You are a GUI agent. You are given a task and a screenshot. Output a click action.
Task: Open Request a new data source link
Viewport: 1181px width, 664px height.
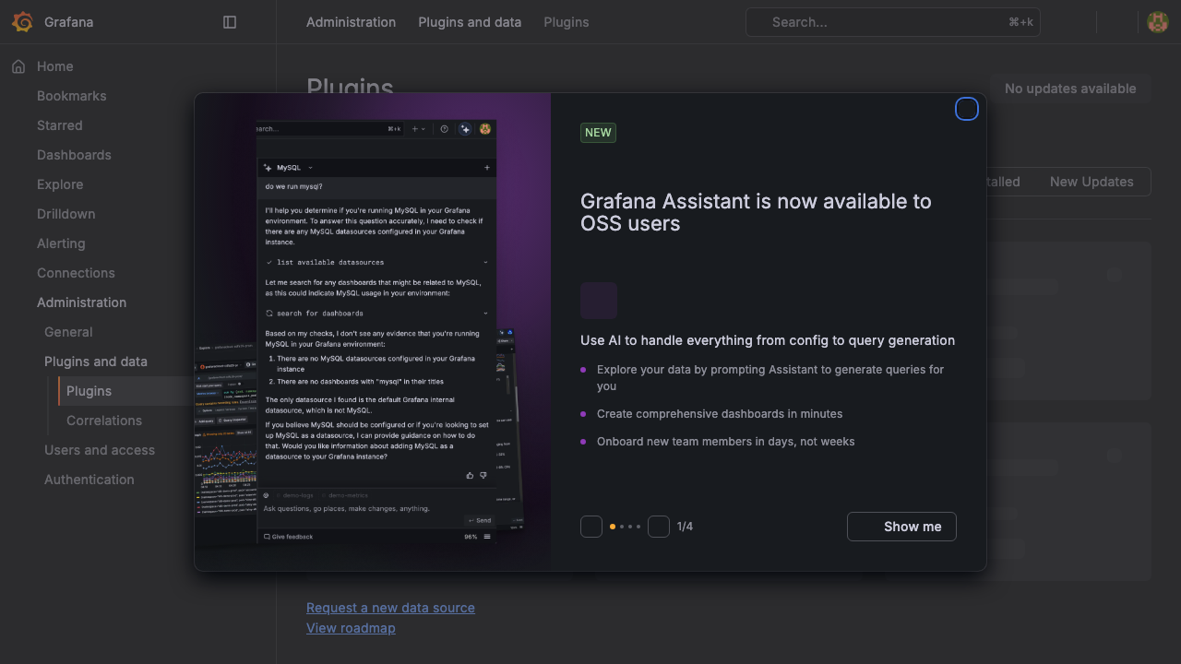pos(390,608)
